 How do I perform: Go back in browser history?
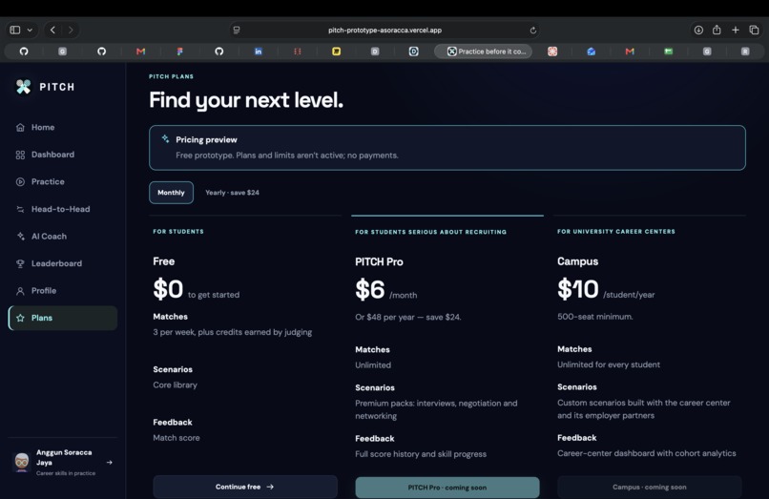[x=53, y=30]
